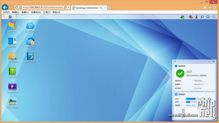This screenshot has height=123, width=219.
Task: Pin the widget panel with the pin icon
Action: coord(209,61)
